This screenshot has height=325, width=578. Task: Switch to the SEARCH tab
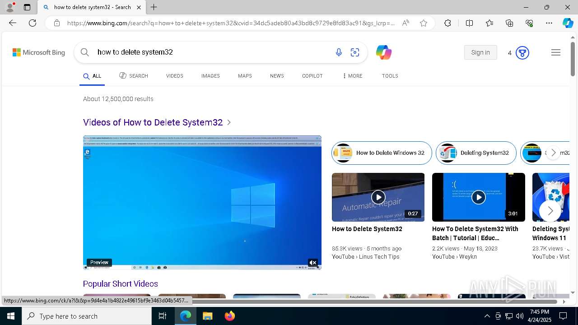point(134,76)
